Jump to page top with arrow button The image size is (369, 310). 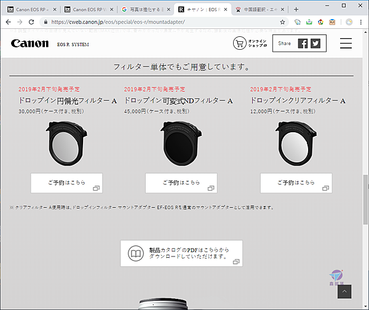click(344, 292)
